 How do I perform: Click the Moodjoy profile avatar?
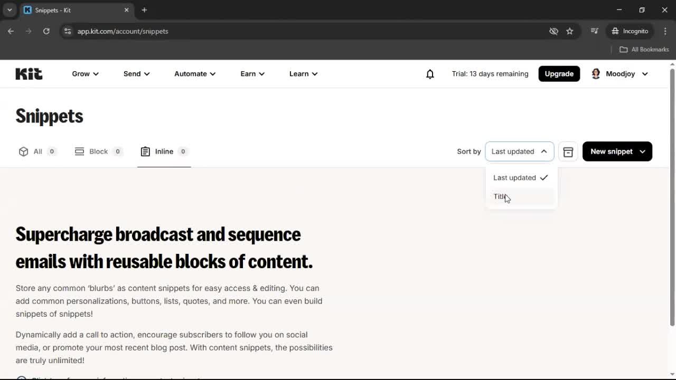596,74
